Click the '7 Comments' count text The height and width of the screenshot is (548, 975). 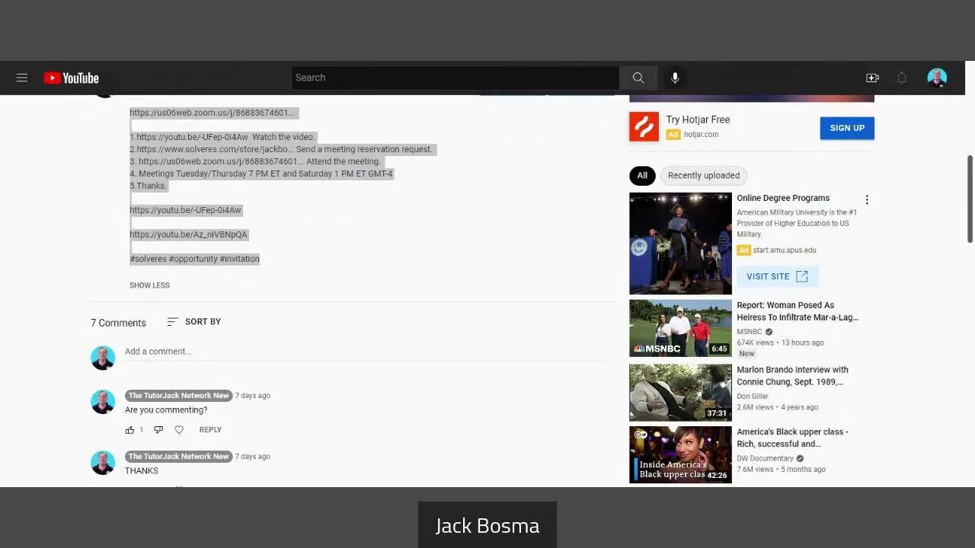[118, 323]
